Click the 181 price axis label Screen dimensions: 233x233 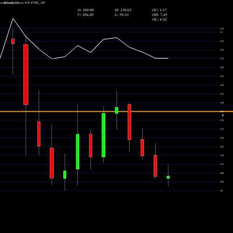coord(222,41)
